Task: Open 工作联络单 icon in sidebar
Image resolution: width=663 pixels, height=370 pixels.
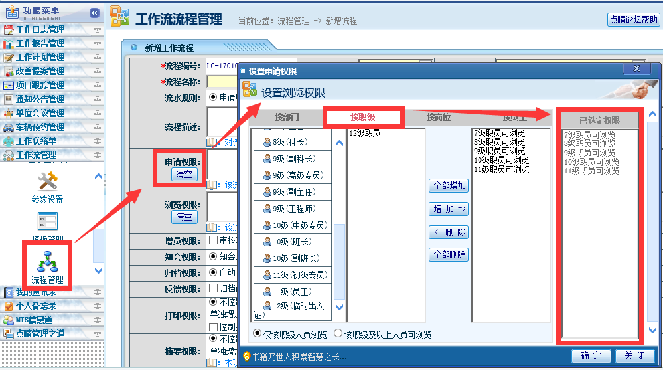Action: point(9,141)
